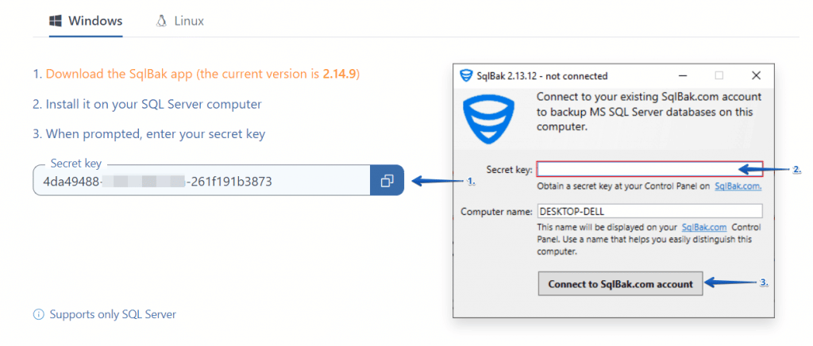
Task: Click the 2.14.9 version number link
Action: click(338, 75)
